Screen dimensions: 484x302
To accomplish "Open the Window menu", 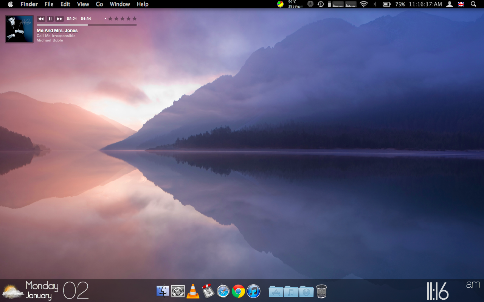I will (120, 4).
